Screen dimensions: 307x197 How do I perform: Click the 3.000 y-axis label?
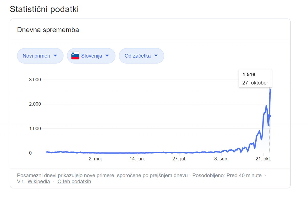coord(35,80)
